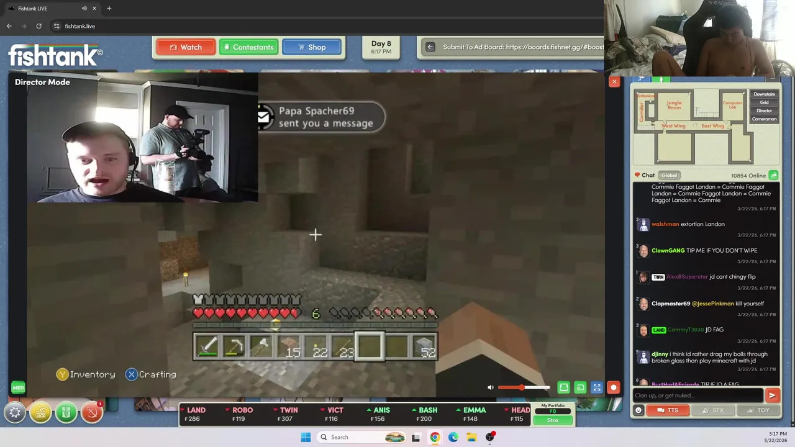This screenshot has height=447, width=795.
Task: Open File Explorer from the taskbar
Action: (471, 437)
